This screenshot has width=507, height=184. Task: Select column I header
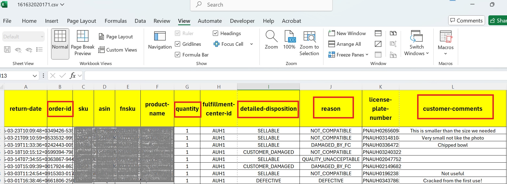pyautogui.click(x=268, y=87)
